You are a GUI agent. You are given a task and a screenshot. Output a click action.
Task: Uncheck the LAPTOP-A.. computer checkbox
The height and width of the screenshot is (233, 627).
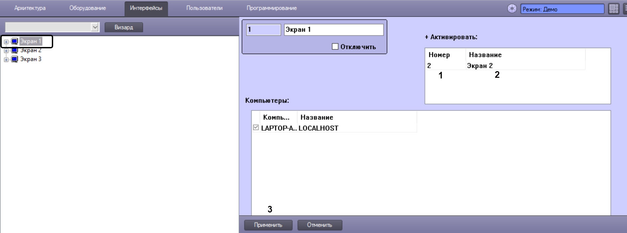[256, 127]
